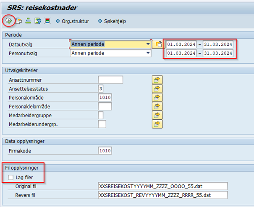Click the Datautvalg end date field
The height and width of the screenshot is (207, 254).
pos(218,44)
